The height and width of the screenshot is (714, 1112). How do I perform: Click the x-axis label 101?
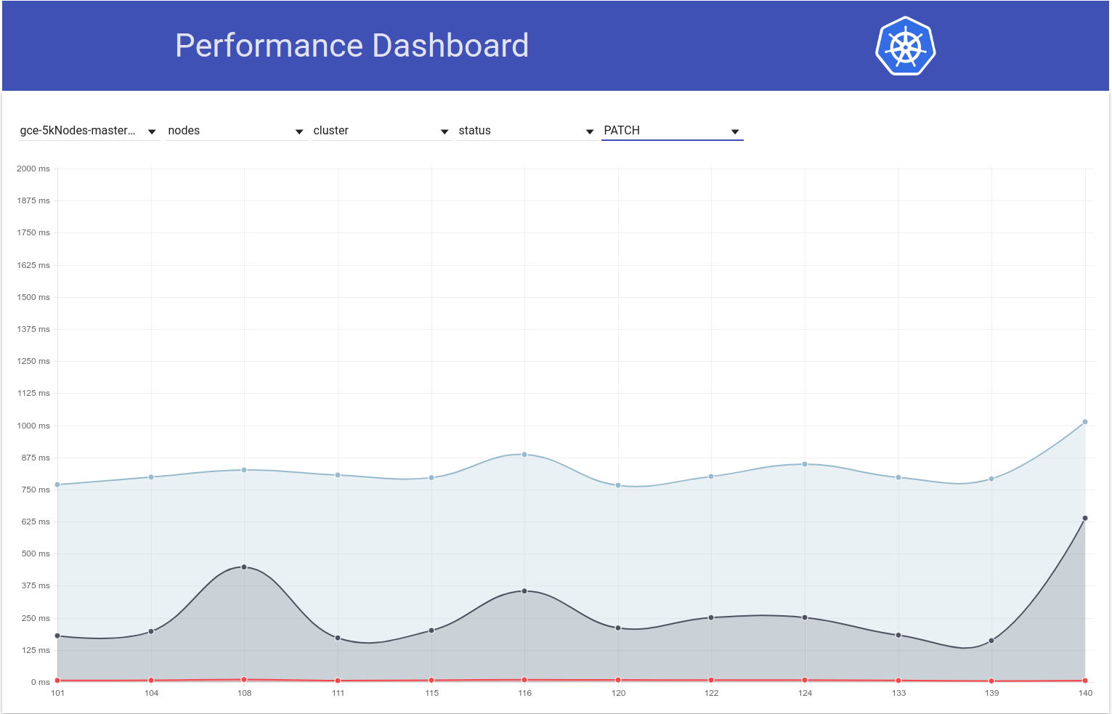(58, 693)
